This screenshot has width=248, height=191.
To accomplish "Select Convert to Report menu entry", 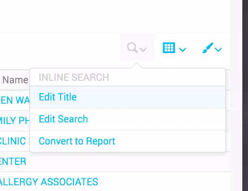I will (77, 141).
